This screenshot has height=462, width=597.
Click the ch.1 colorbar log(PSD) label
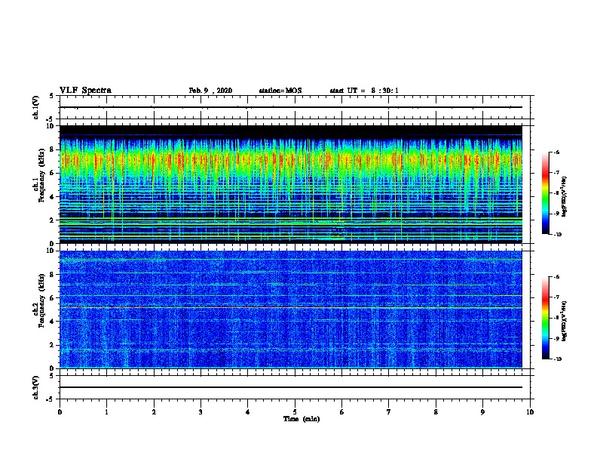[564, 197]
